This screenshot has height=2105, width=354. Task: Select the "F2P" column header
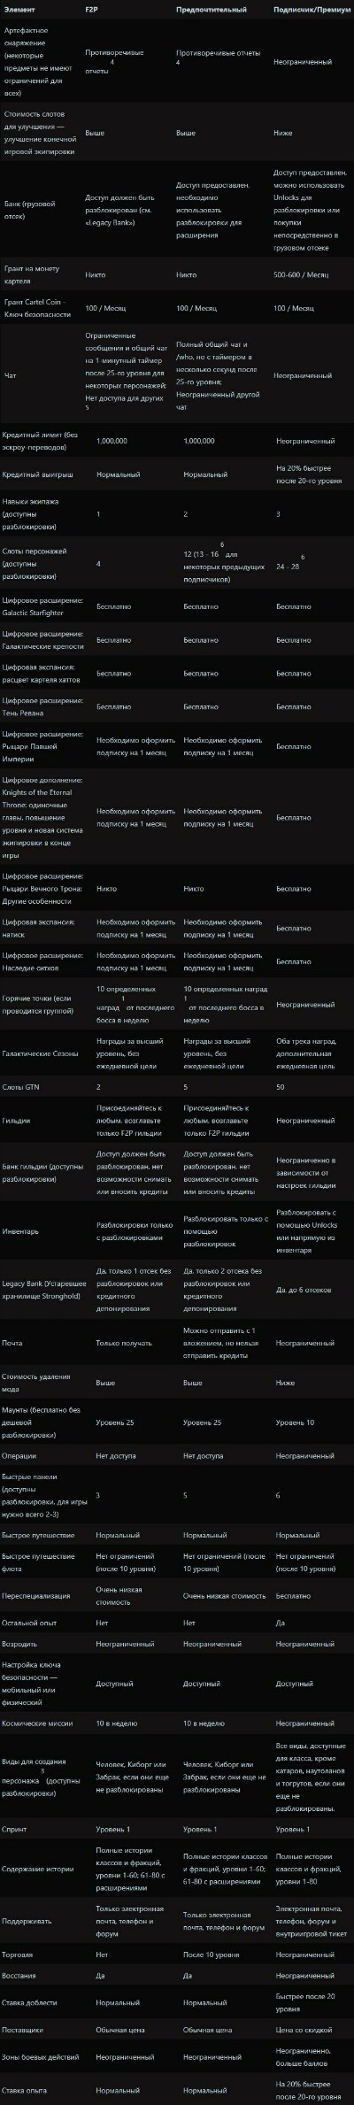click(x=91, y=8)
